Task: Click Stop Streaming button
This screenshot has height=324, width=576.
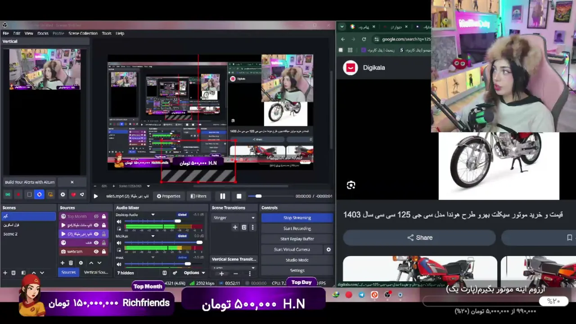Action: pos(297,218)
